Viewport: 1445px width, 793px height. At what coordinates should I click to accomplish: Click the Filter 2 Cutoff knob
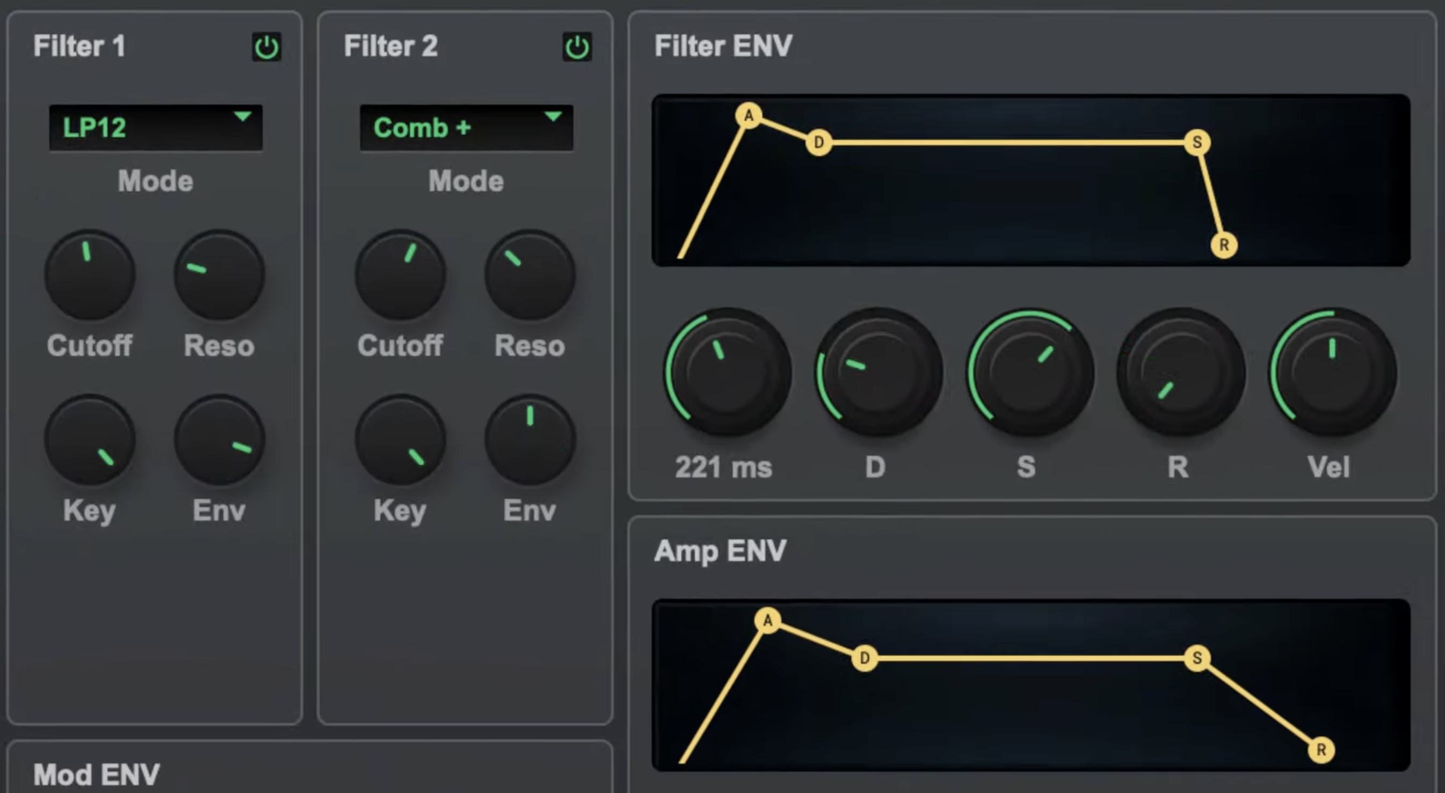tap(400, 275)
